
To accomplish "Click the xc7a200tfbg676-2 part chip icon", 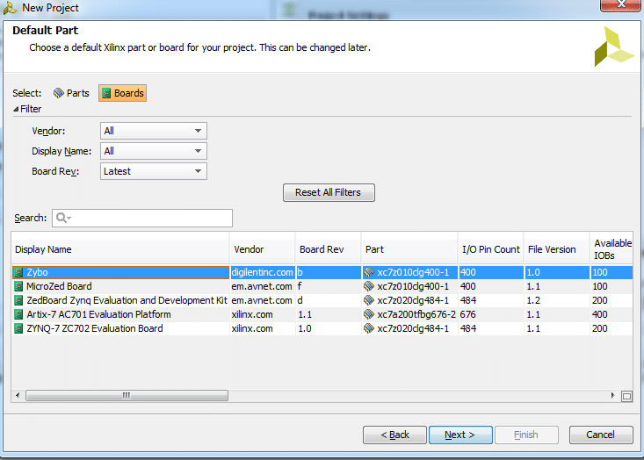I will click(x=369, y=314).
